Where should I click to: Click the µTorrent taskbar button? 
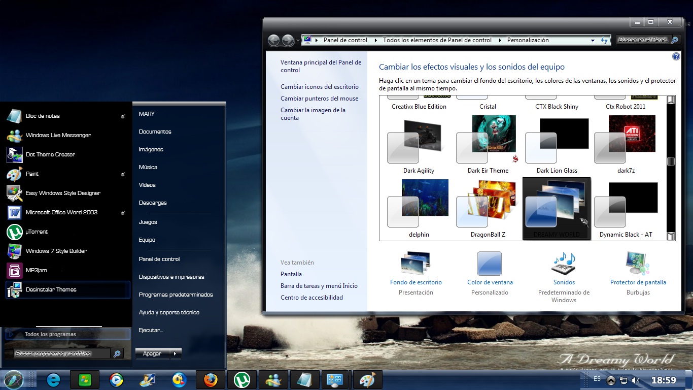242,380
